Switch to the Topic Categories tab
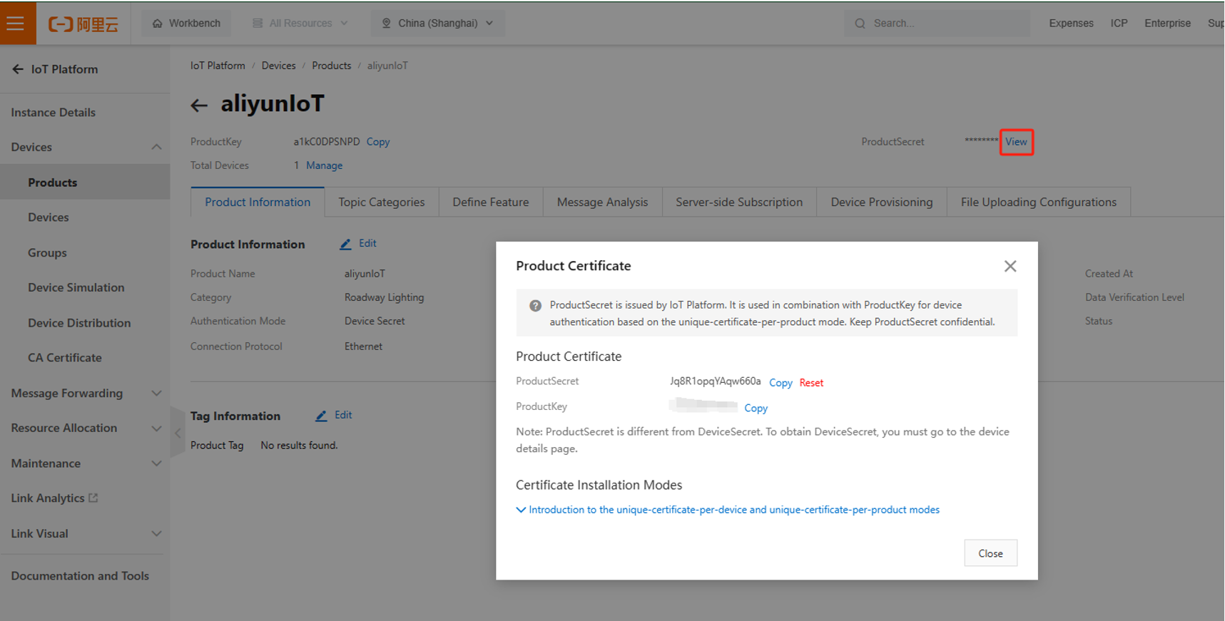This screenshot has width=1225, height=621. click(381, 202)
